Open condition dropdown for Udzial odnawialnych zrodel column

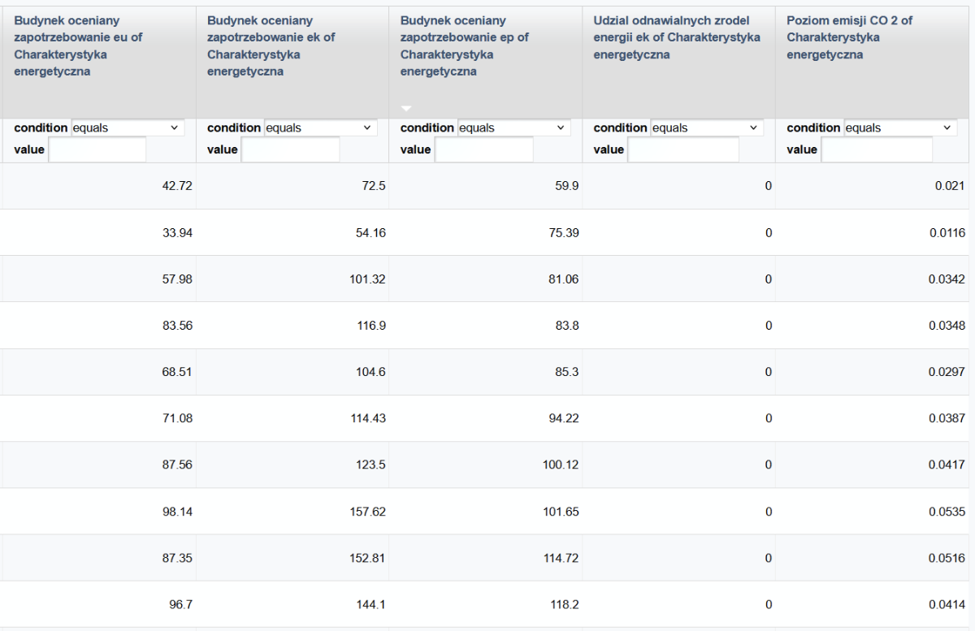tap(708, 127)
